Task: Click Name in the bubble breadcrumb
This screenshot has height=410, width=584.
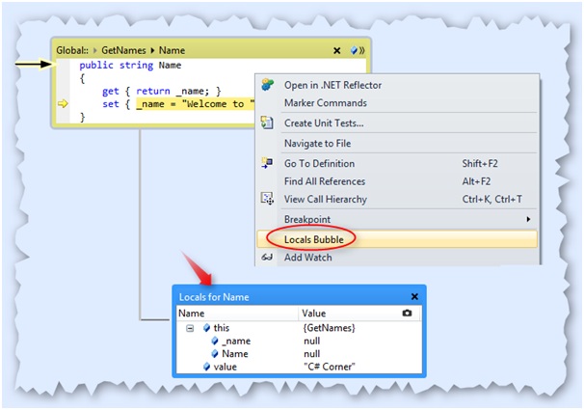Action: coord(173,50)
